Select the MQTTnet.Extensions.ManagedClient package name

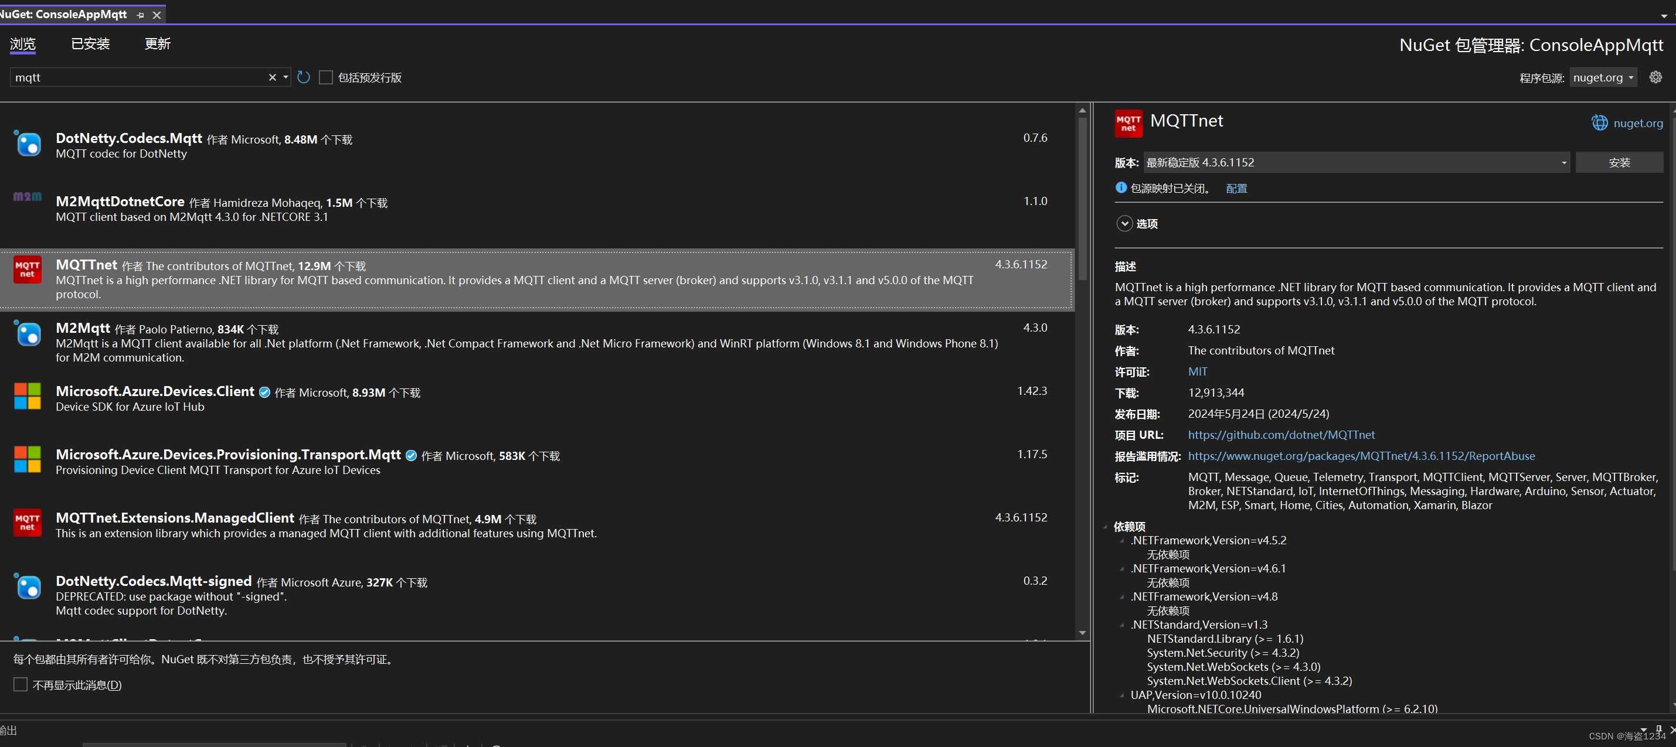(174, 517)
